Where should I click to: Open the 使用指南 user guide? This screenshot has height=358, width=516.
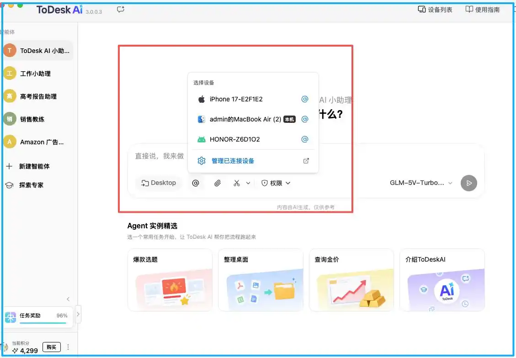click(x=483, y=10)
